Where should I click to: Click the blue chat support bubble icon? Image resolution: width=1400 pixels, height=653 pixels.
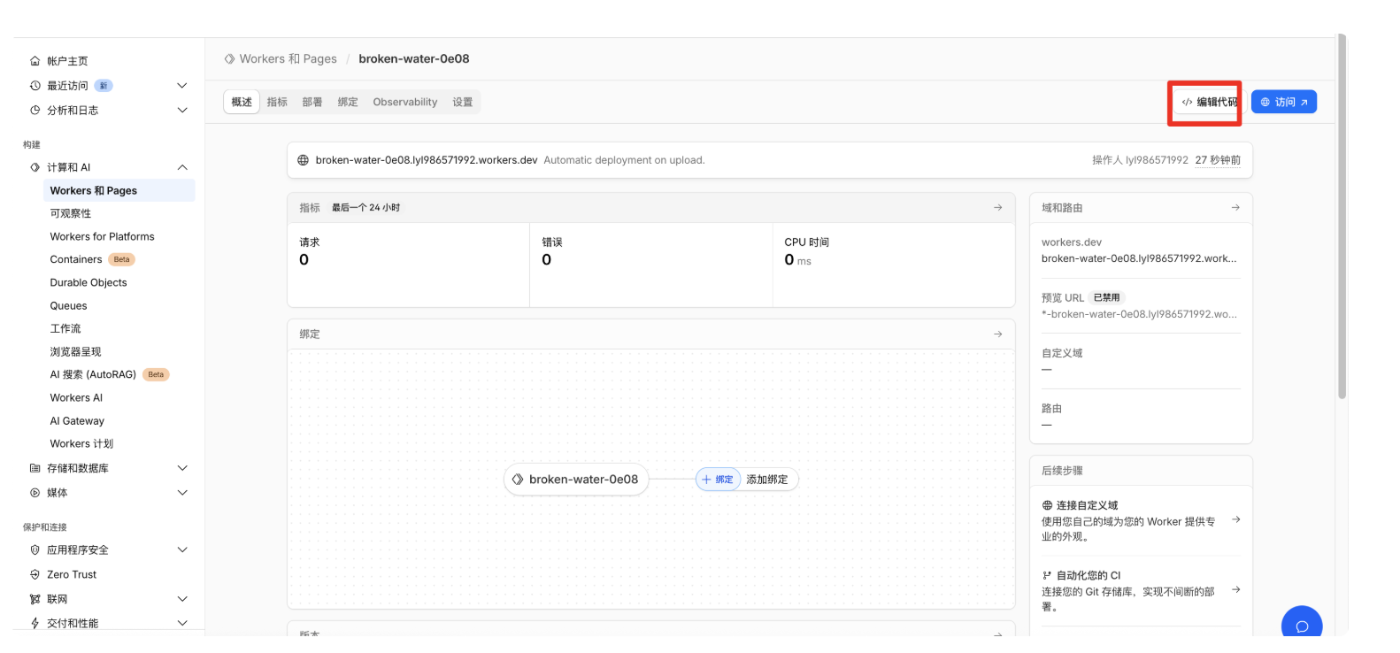tap(1301, 625)
